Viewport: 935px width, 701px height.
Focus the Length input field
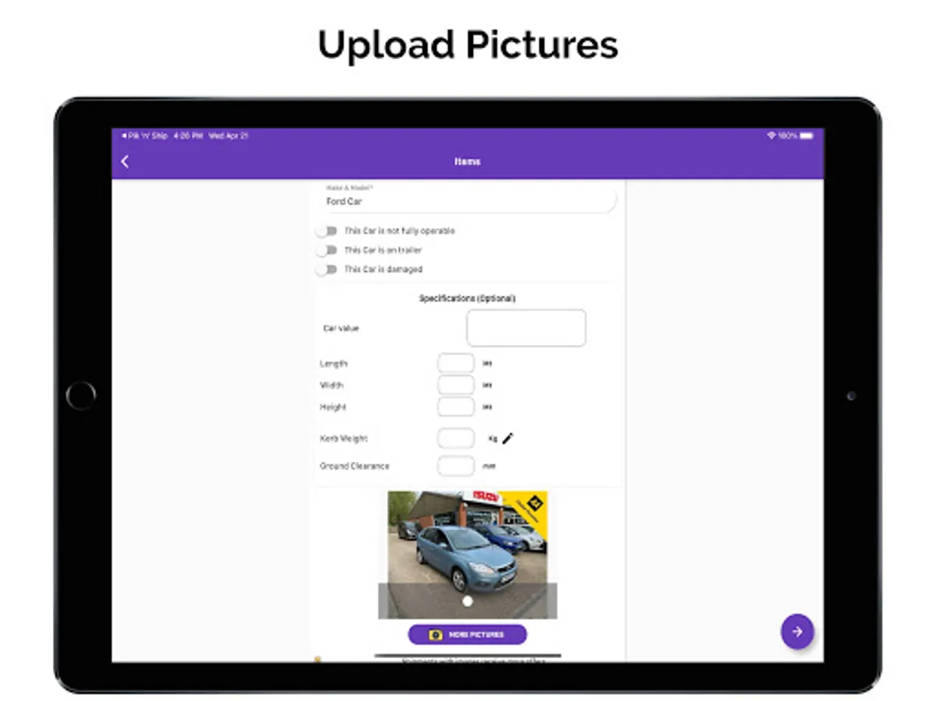click(456, 363)
